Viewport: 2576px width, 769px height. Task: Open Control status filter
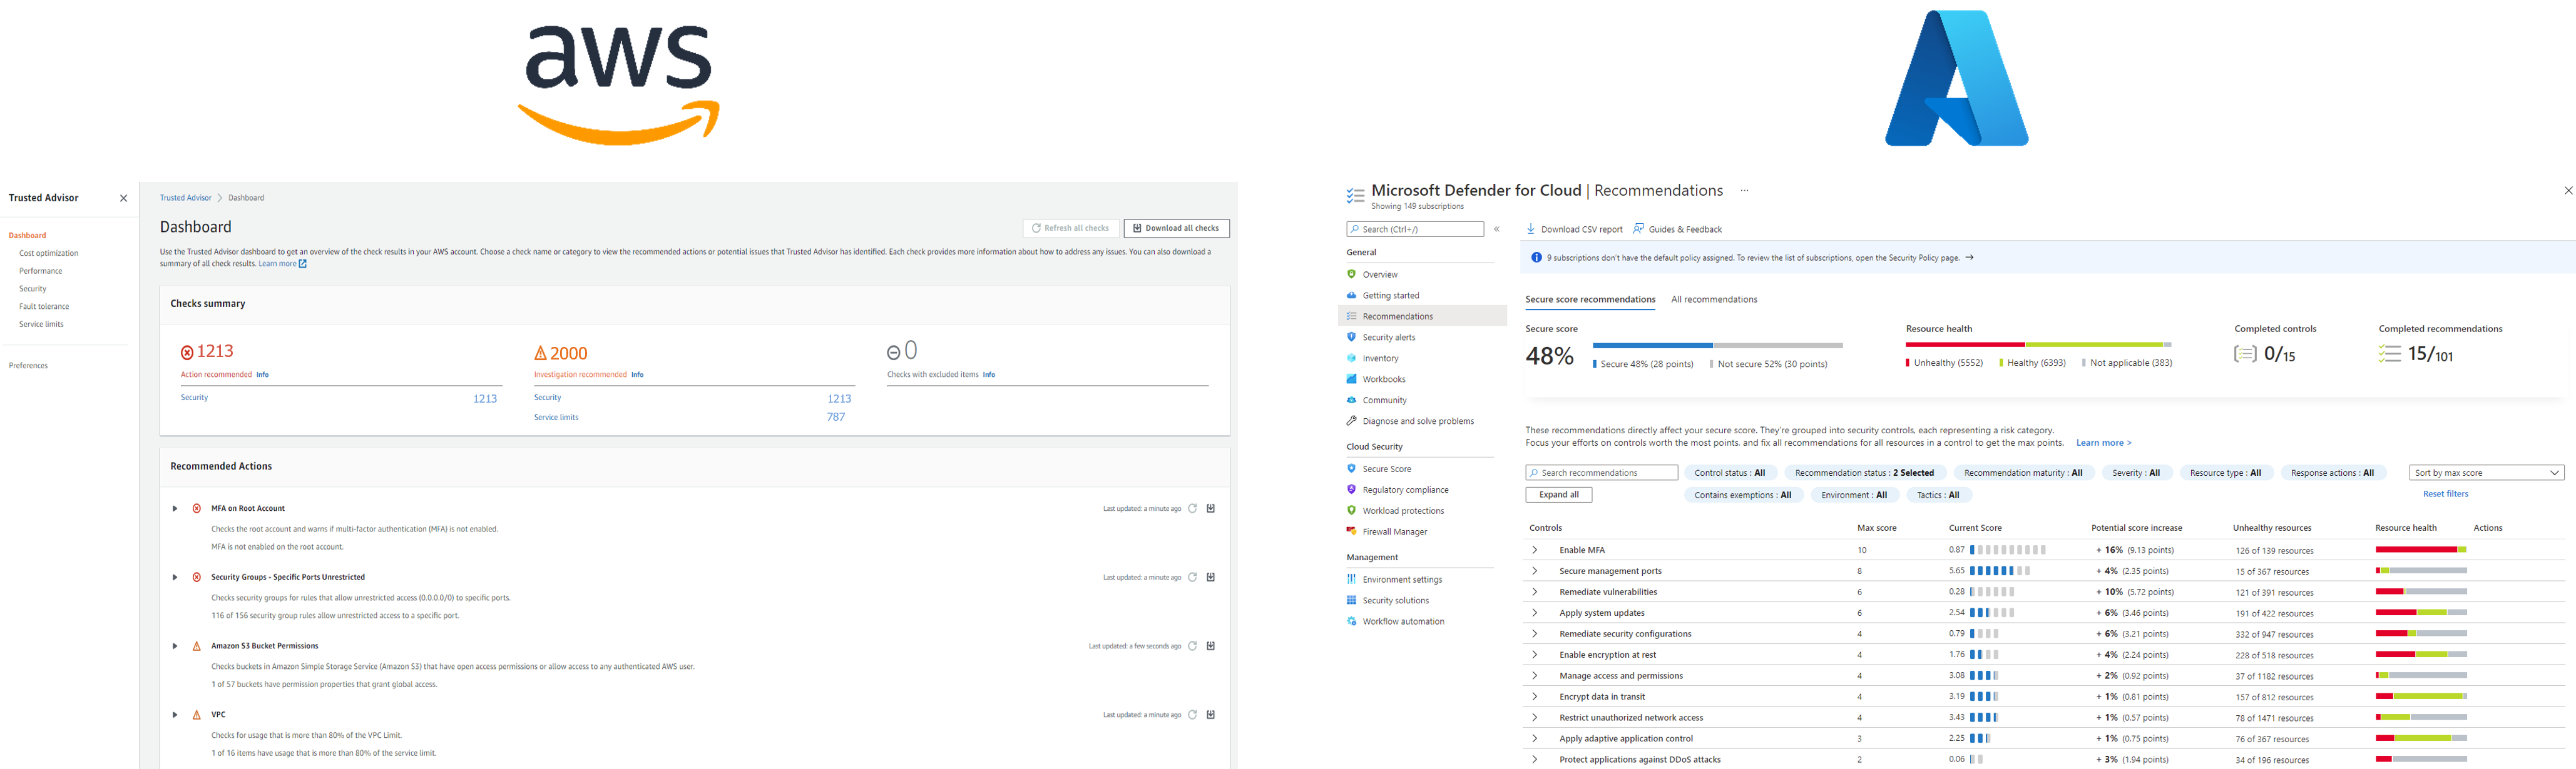[x=1730, y=473]
